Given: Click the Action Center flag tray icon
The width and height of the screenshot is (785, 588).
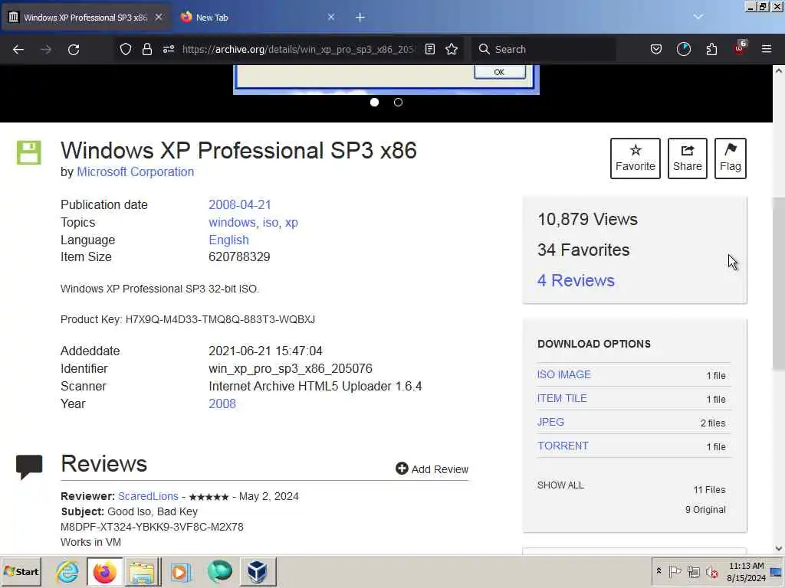Looking at the screenshot, I should 675,571.
